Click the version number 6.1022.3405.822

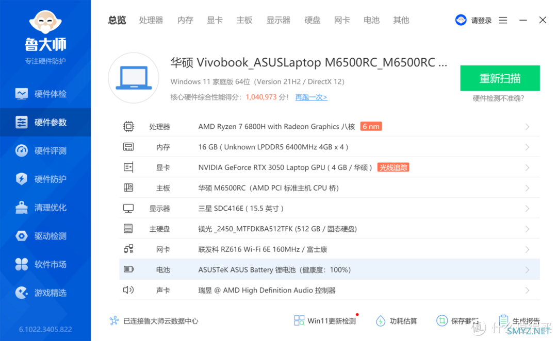(x=45, y=329)
